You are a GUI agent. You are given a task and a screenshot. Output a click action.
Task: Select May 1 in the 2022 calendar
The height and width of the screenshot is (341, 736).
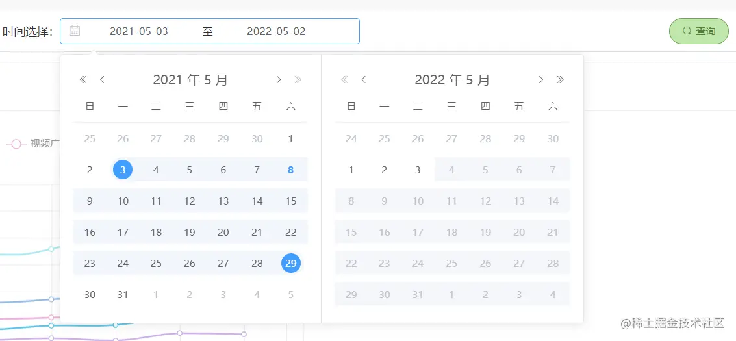click(351, 170)
